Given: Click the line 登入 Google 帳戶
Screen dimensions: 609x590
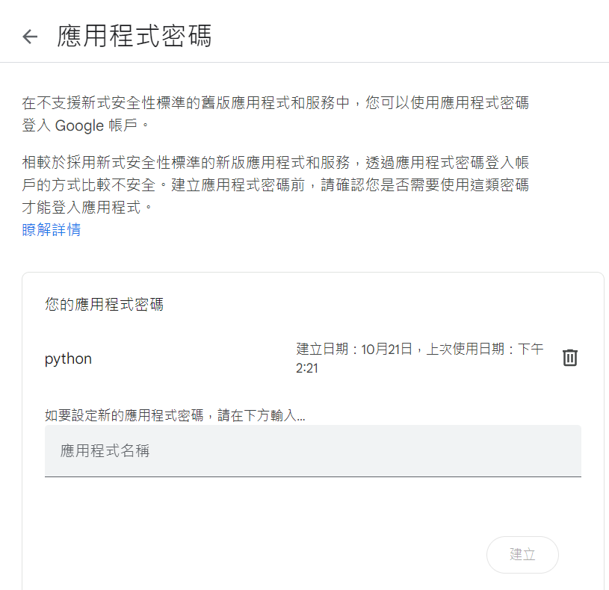Looking at the screenshot, I should 85,125.
